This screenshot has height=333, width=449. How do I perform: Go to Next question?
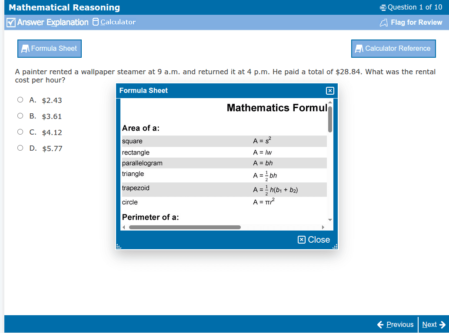pyautogui.click(x=433, y=324)
